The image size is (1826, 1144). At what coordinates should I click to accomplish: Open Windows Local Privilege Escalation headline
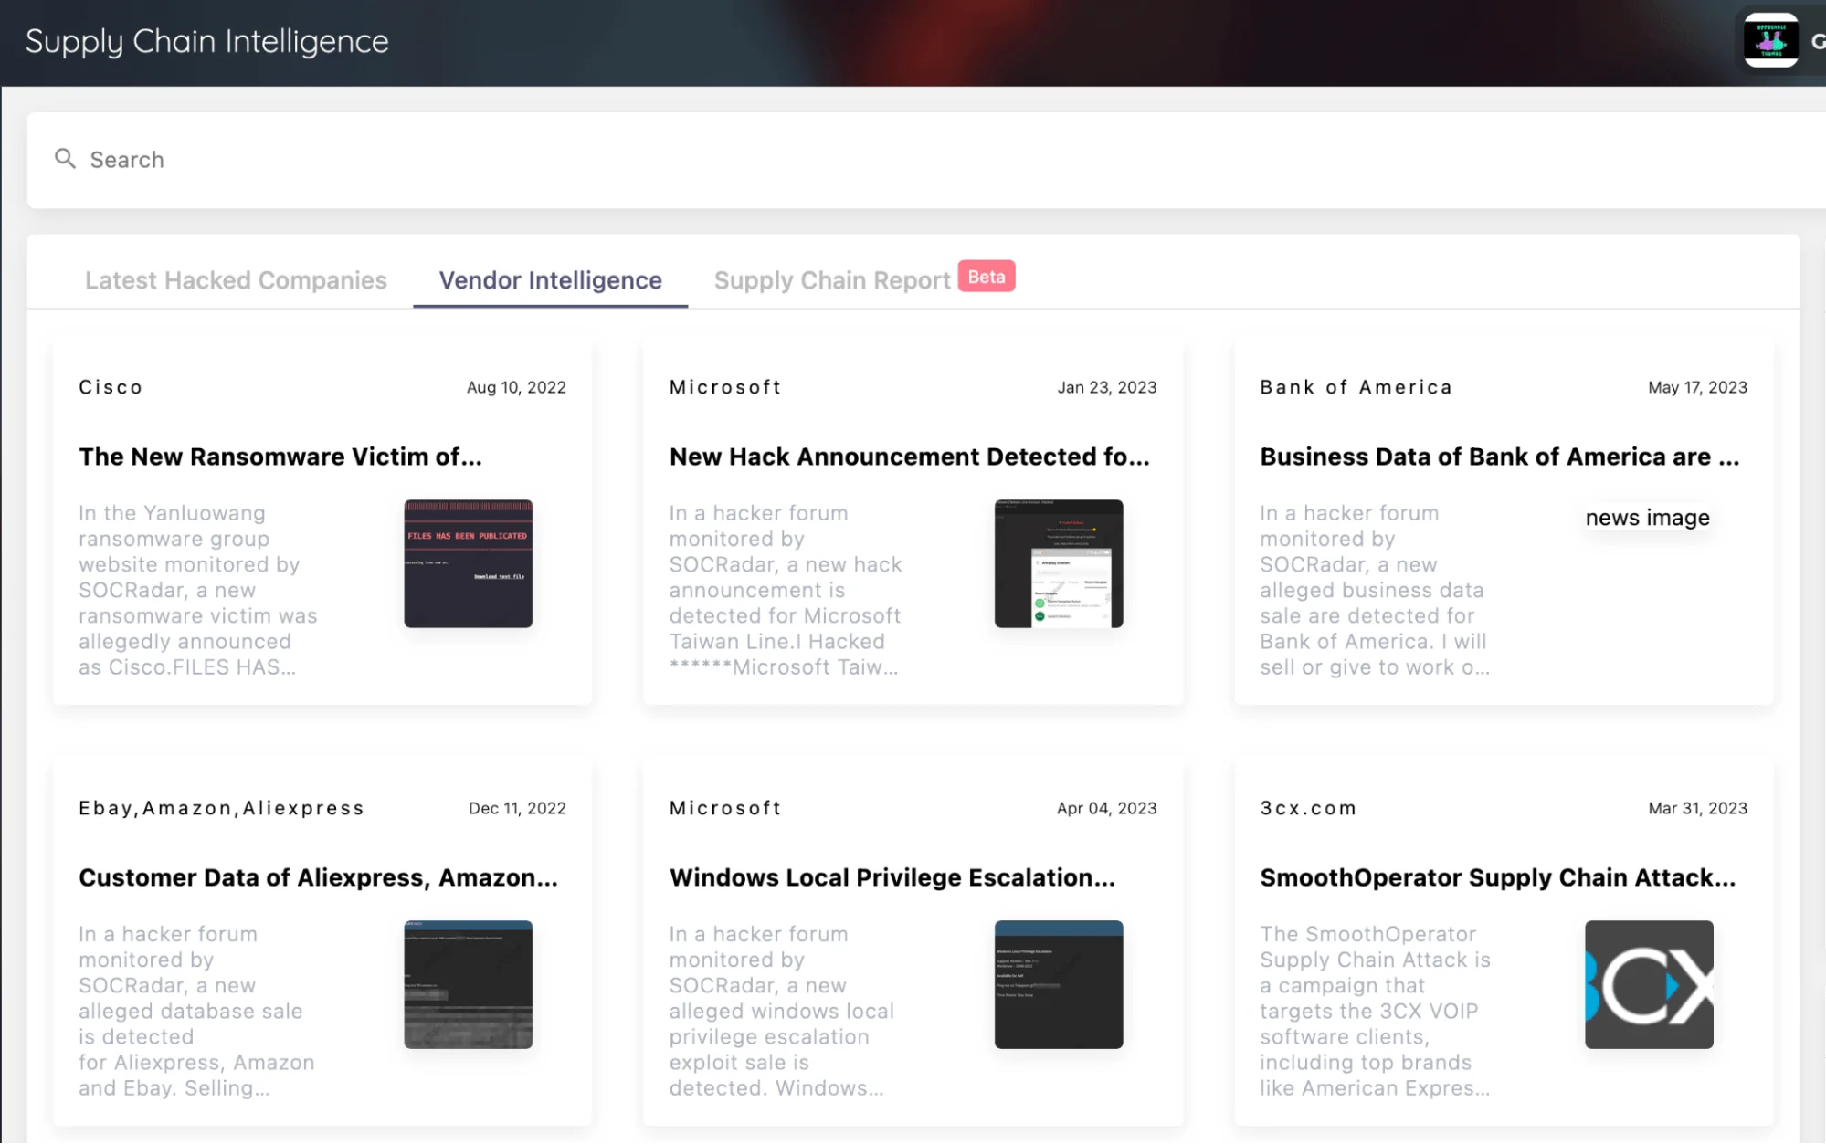[892, 877]
